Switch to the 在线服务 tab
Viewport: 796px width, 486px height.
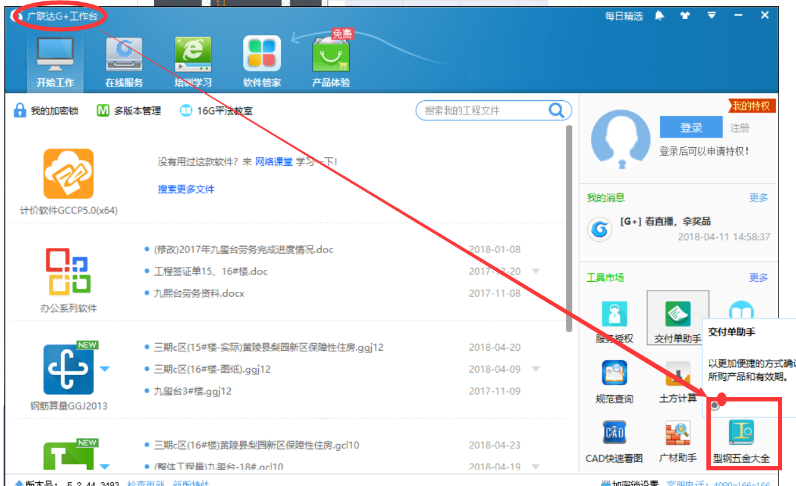pyautogui.click(x=124, y=62)
